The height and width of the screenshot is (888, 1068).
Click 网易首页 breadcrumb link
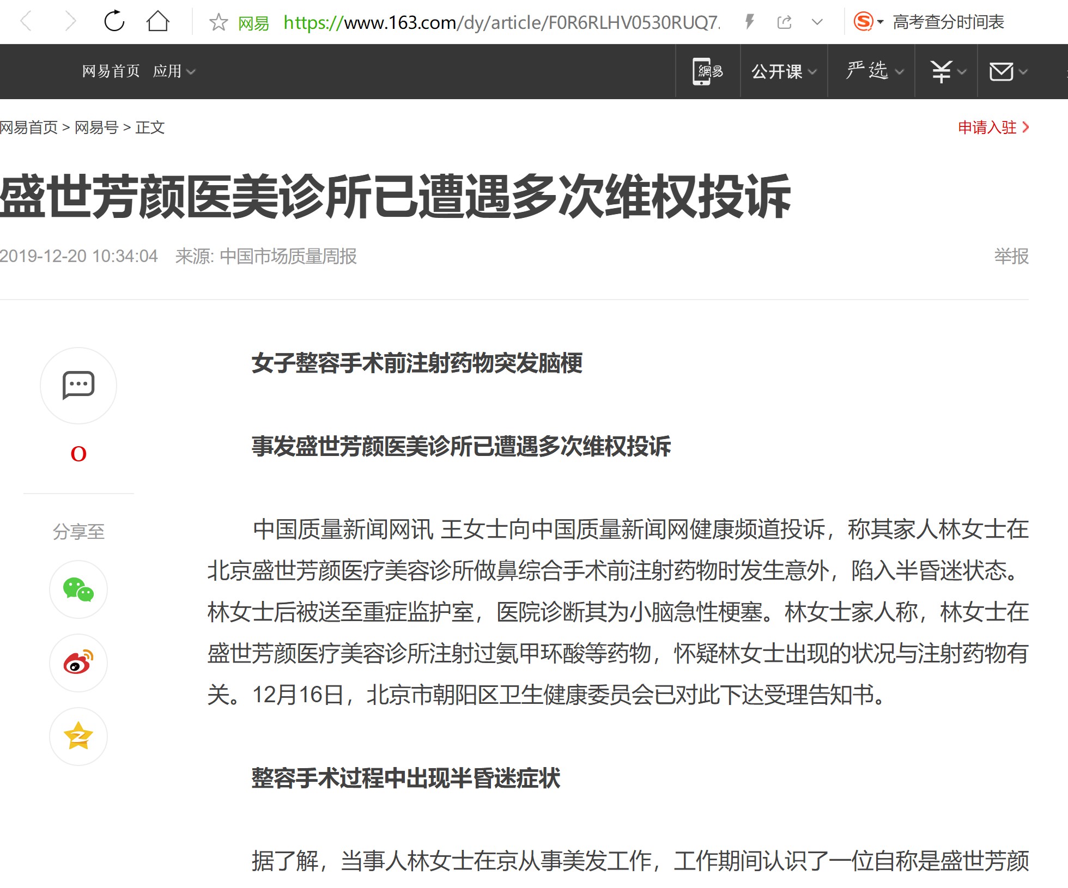coord(28,127)
